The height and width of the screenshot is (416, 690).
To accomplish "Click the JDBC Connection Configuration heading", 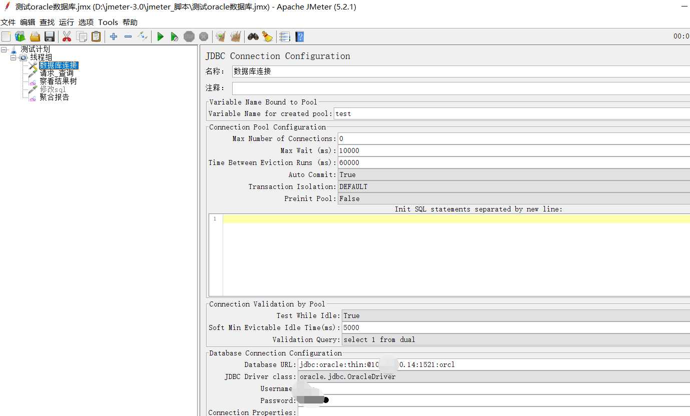I will [x=278, y=56].
